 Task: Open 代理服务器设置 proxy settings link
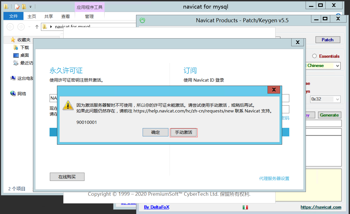pos(274,178)
